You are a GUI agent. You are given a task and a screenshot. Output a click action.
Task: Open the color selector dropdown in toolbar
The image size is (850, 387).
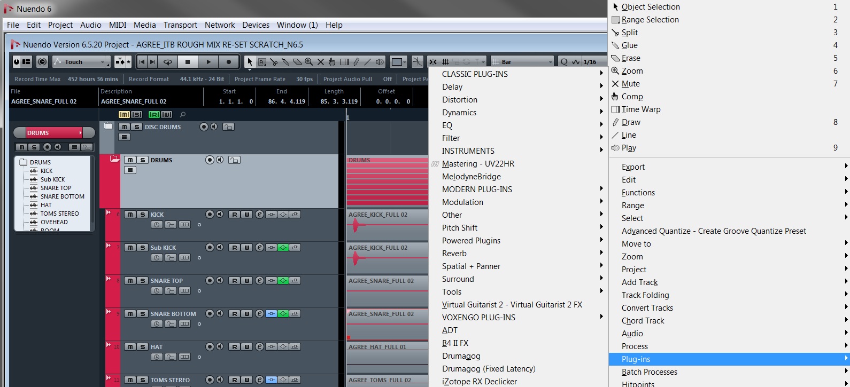399,62
